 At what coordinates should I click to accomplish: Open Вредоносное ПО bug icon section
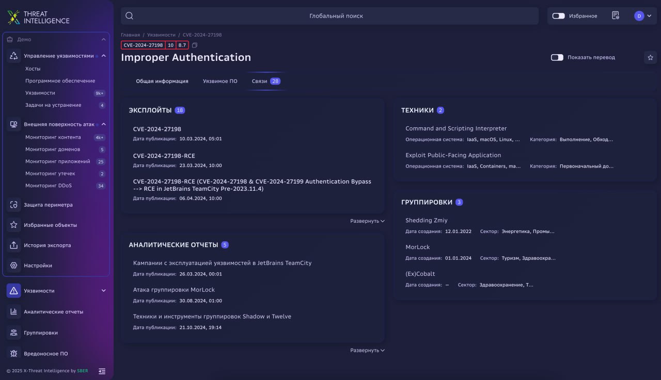(14, 354)
